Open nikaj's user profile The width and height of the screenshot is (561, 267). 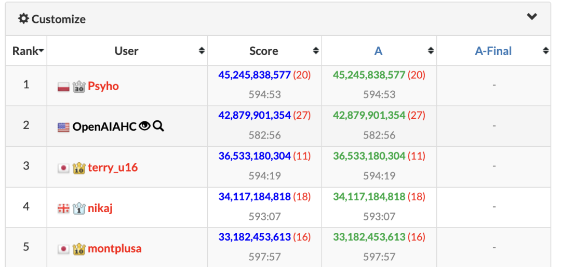click(x=100, y=208)
